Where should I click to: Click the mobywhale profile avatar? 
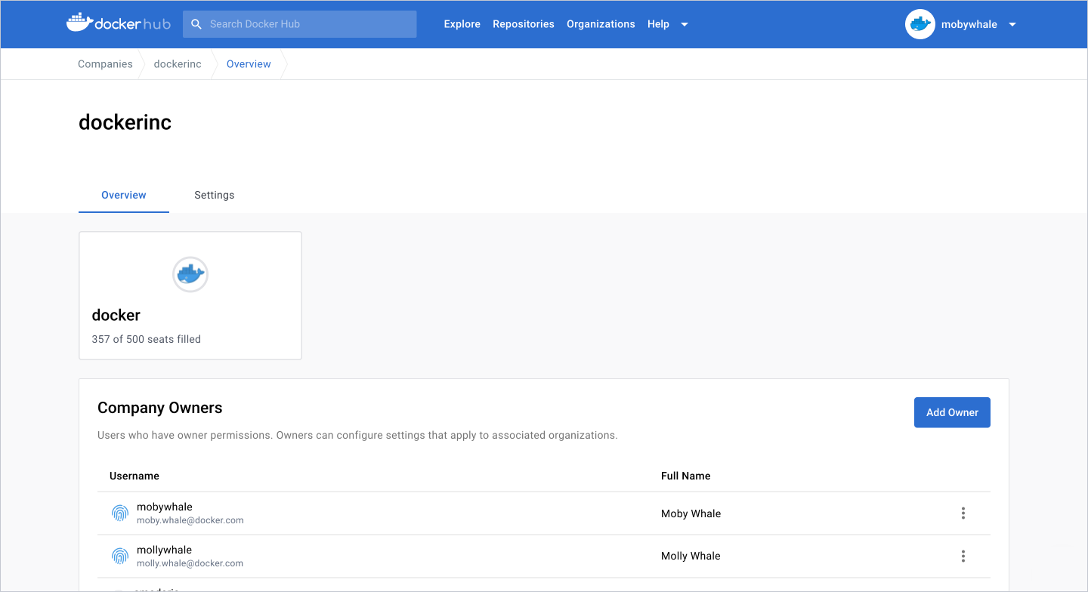920,24
